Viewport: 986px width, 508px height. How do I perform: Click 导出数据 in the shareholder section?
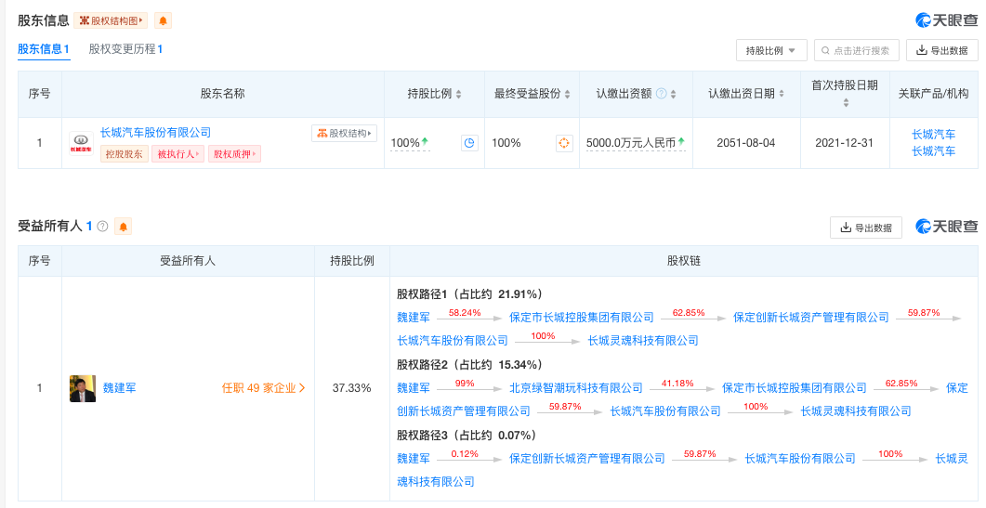pyautogui.click(x=942, y=50)
